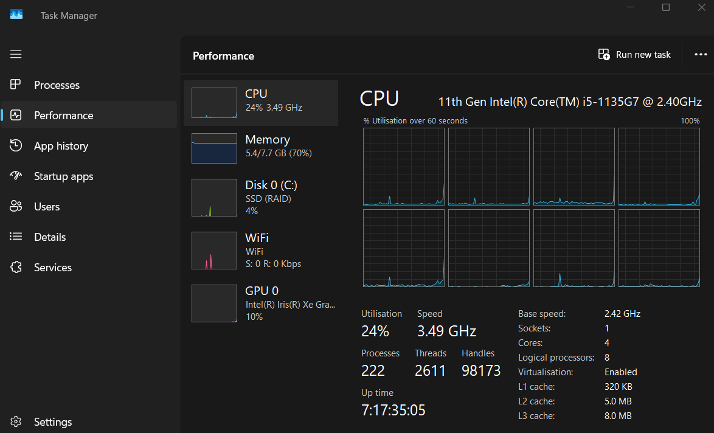Screen dimensions: 714x433
Task: Open the Processes page icon
Action: [x=16, y=85]
